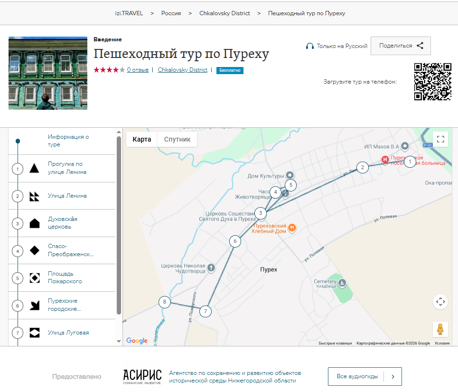This screenshot has height=392, width=458.
Task: Switch map to Карта view
Action: 142,139
